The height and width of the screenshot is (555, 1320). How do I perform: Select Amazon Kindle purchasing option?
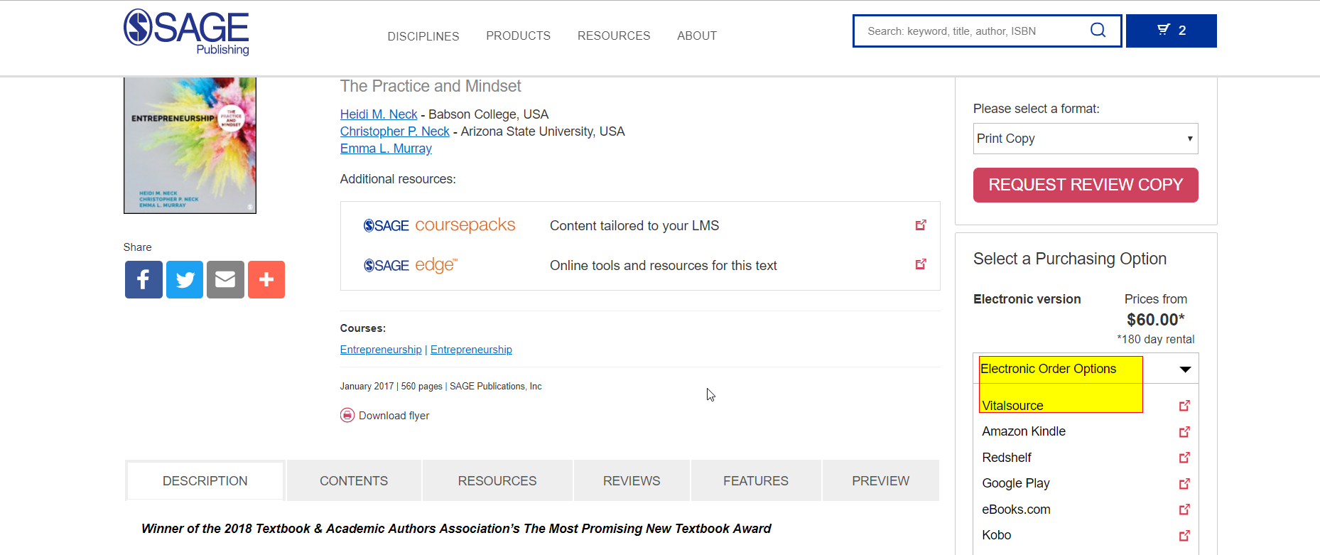[1024, 431]
